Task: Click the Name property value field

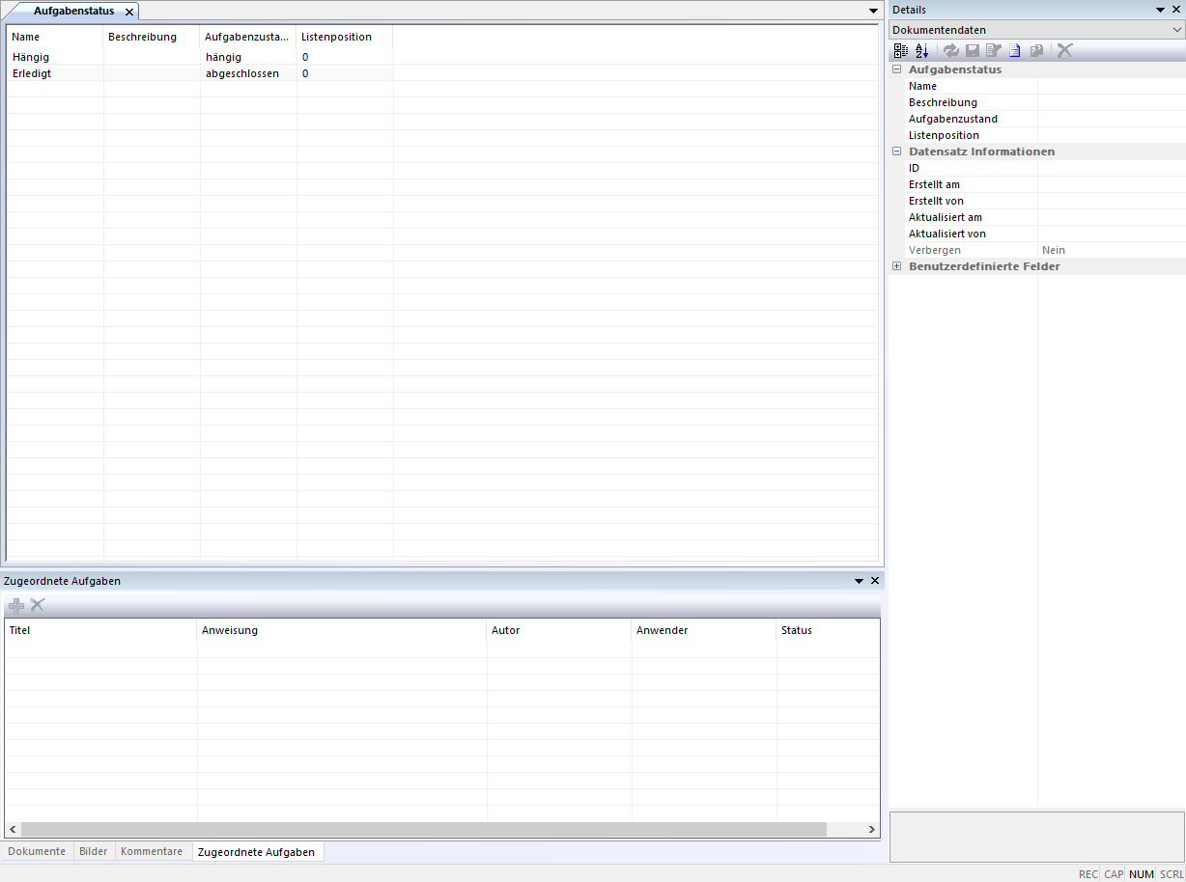Action: 1111,86
